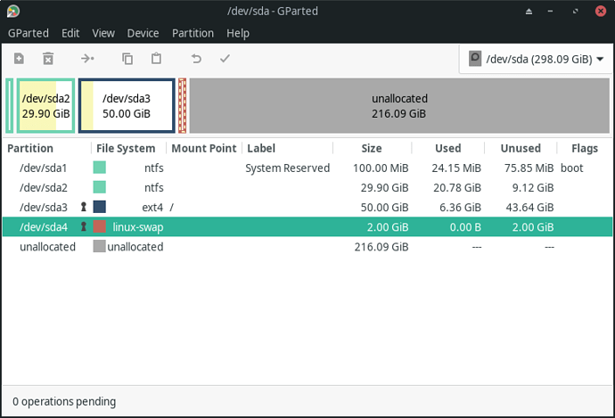Image resolution: width=615 pixels, height=418 pixels.
Task: Click the File System column header
Action: (126, 148)
